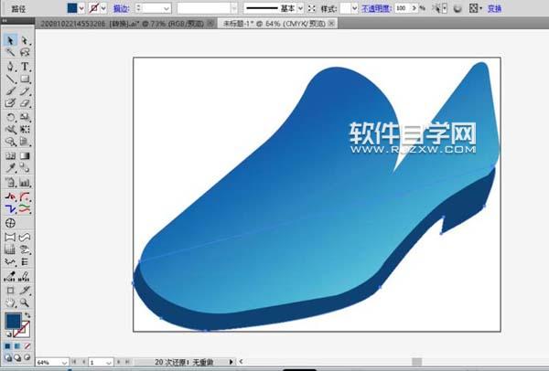Viewport: 549px width, 371px height.
Task: Select the Artboard crop tool
Action: [10, 291]
